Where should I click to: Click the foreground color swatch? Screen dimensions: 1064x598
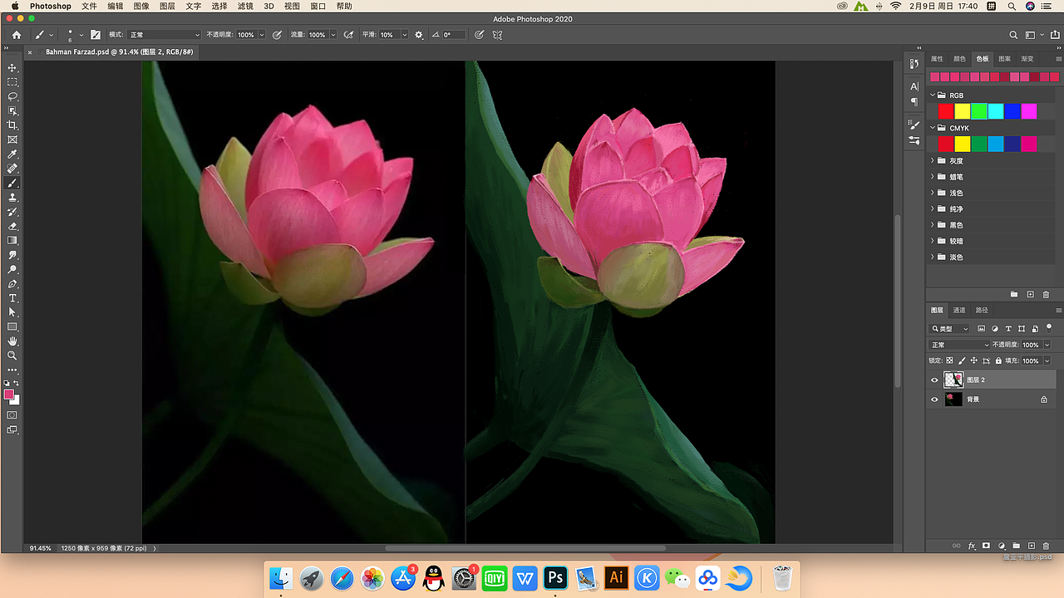pos(9,395)
